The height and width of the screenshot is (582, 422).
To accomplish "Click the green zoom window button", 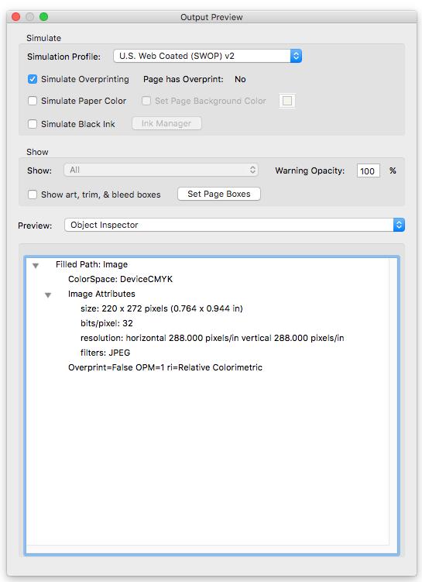I will (44, 17).
